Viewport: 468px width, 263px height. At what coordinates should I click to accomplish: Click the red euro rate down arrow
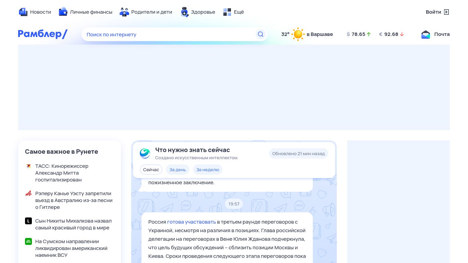[402, 34]
